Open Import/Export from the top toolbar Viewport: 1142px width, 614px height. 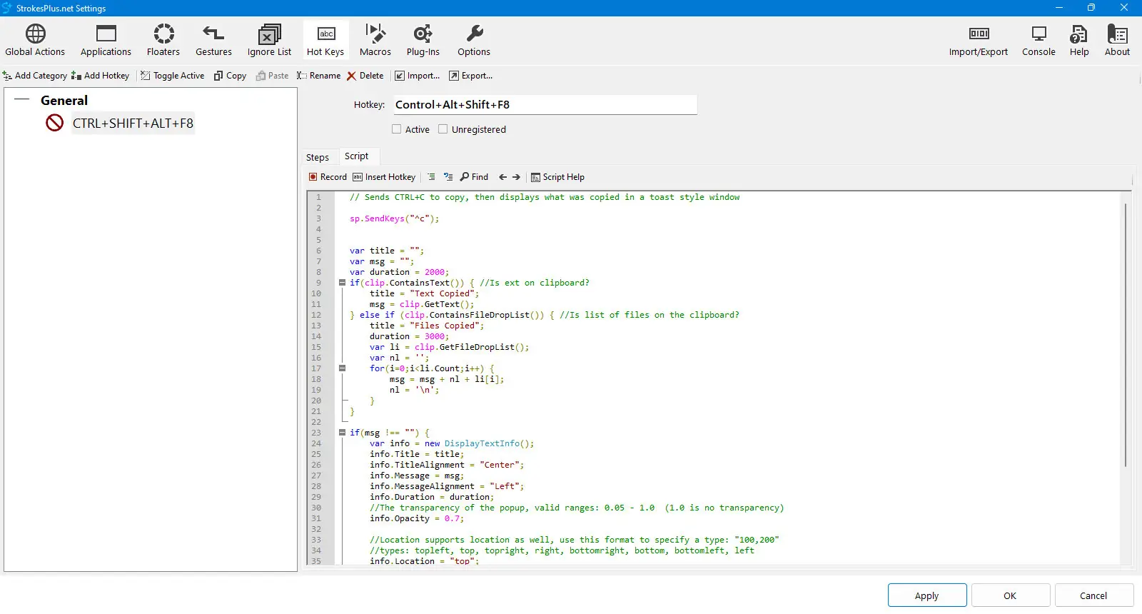point(979,40)
